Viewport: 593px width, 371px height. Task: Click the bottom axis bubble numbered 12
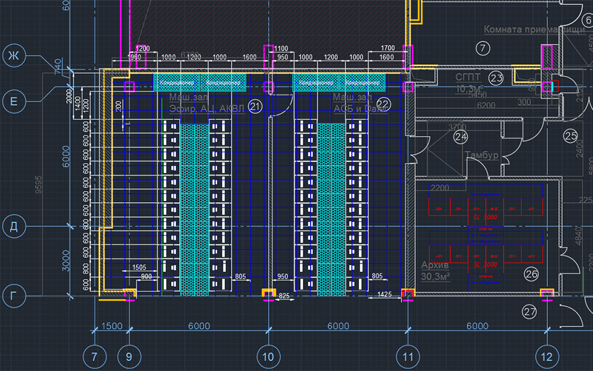[547, 357]
